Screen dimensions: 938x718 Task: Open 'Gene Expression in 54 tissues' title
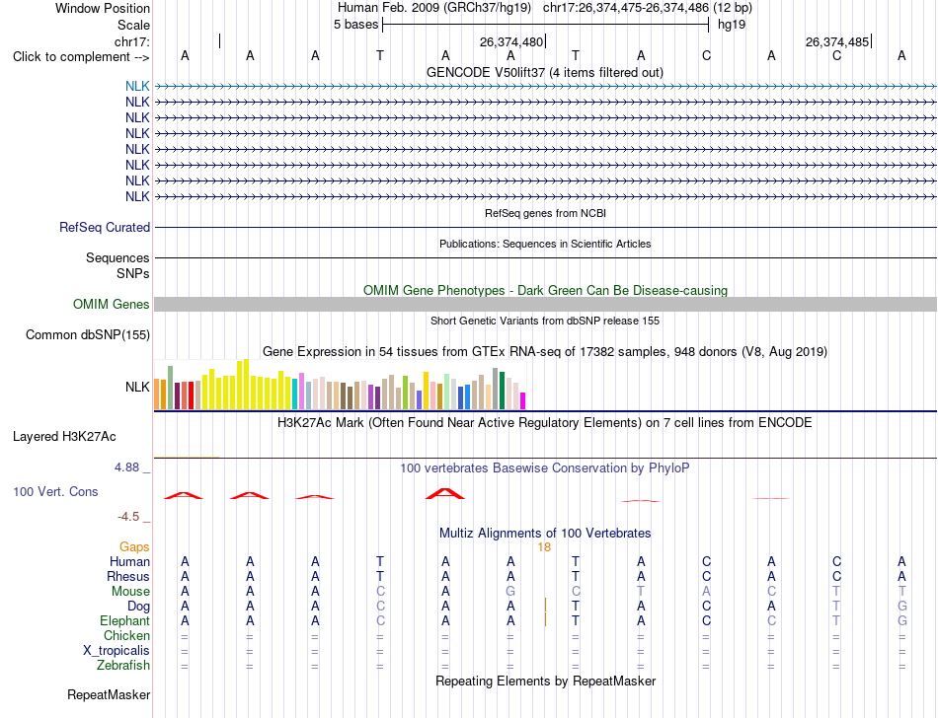tap(545, 352)
